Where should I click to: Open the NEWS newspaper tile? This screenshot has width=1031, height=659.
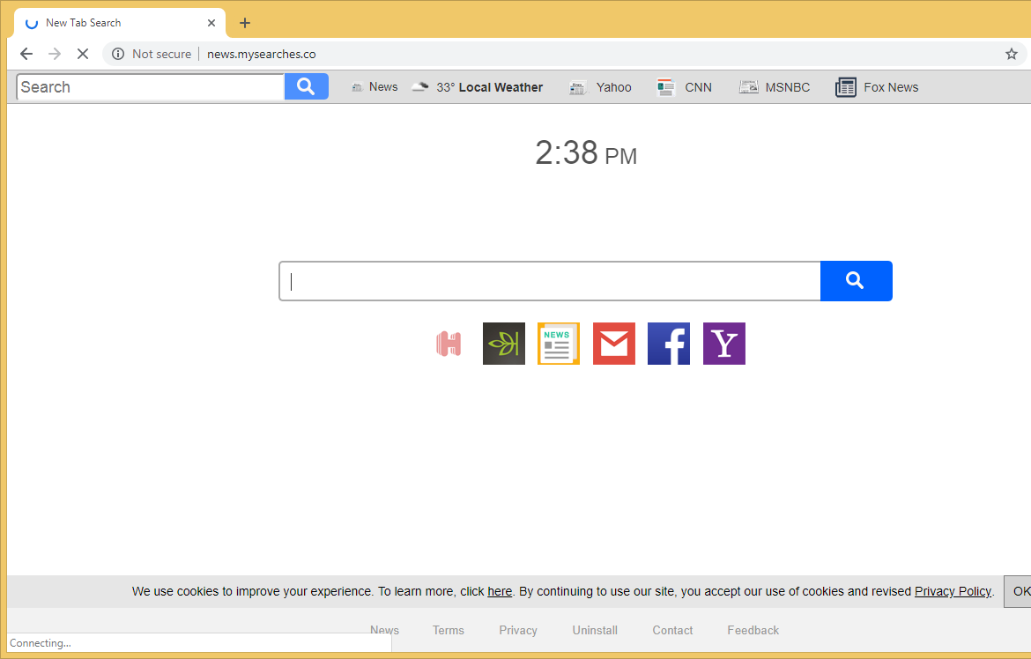point(559,344)
